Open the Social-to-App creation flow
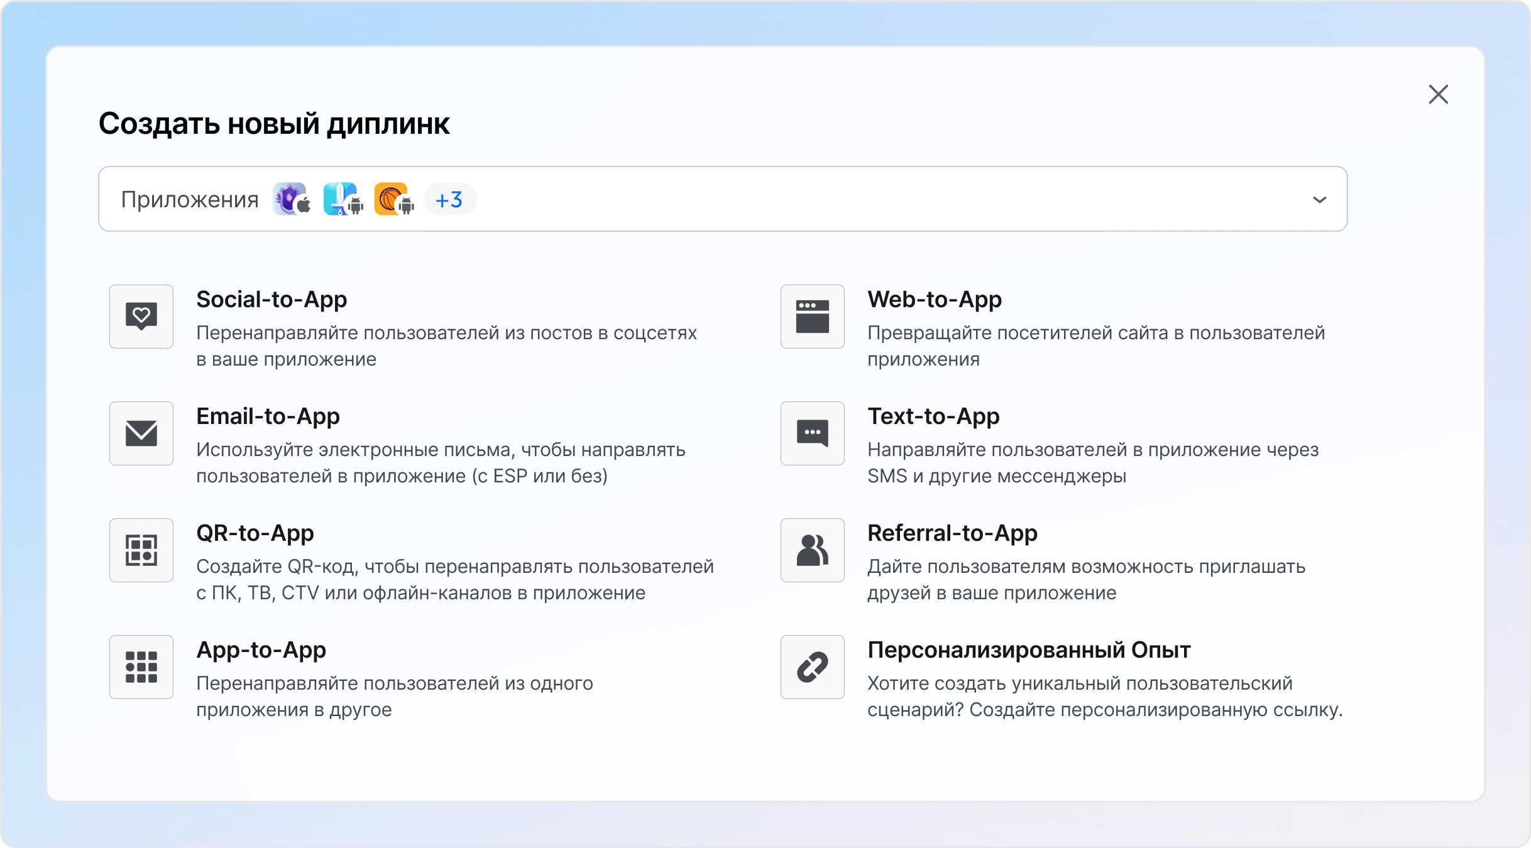 (x=272, y=300)
